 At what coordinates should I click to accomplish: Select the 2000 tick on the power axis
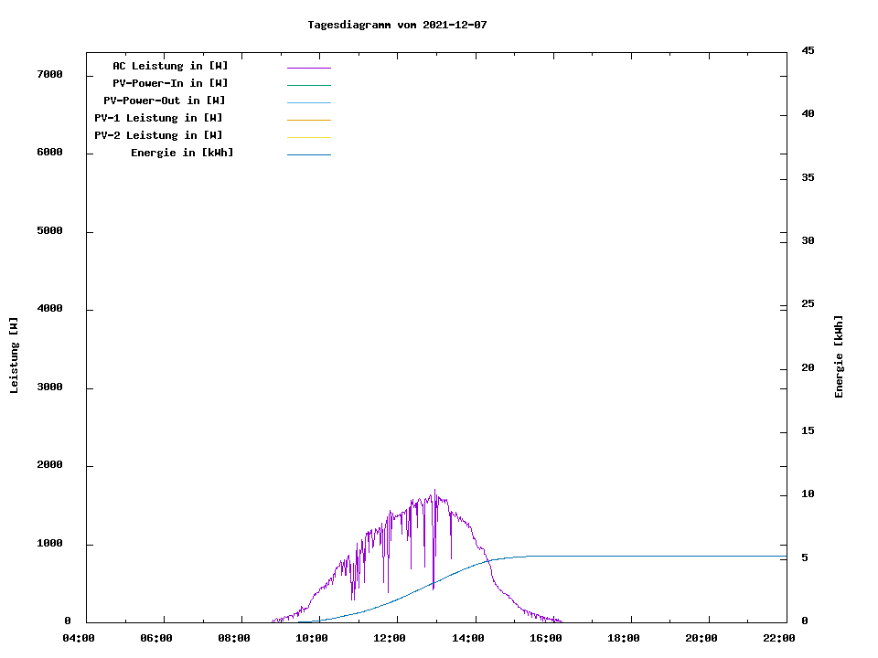49,465
